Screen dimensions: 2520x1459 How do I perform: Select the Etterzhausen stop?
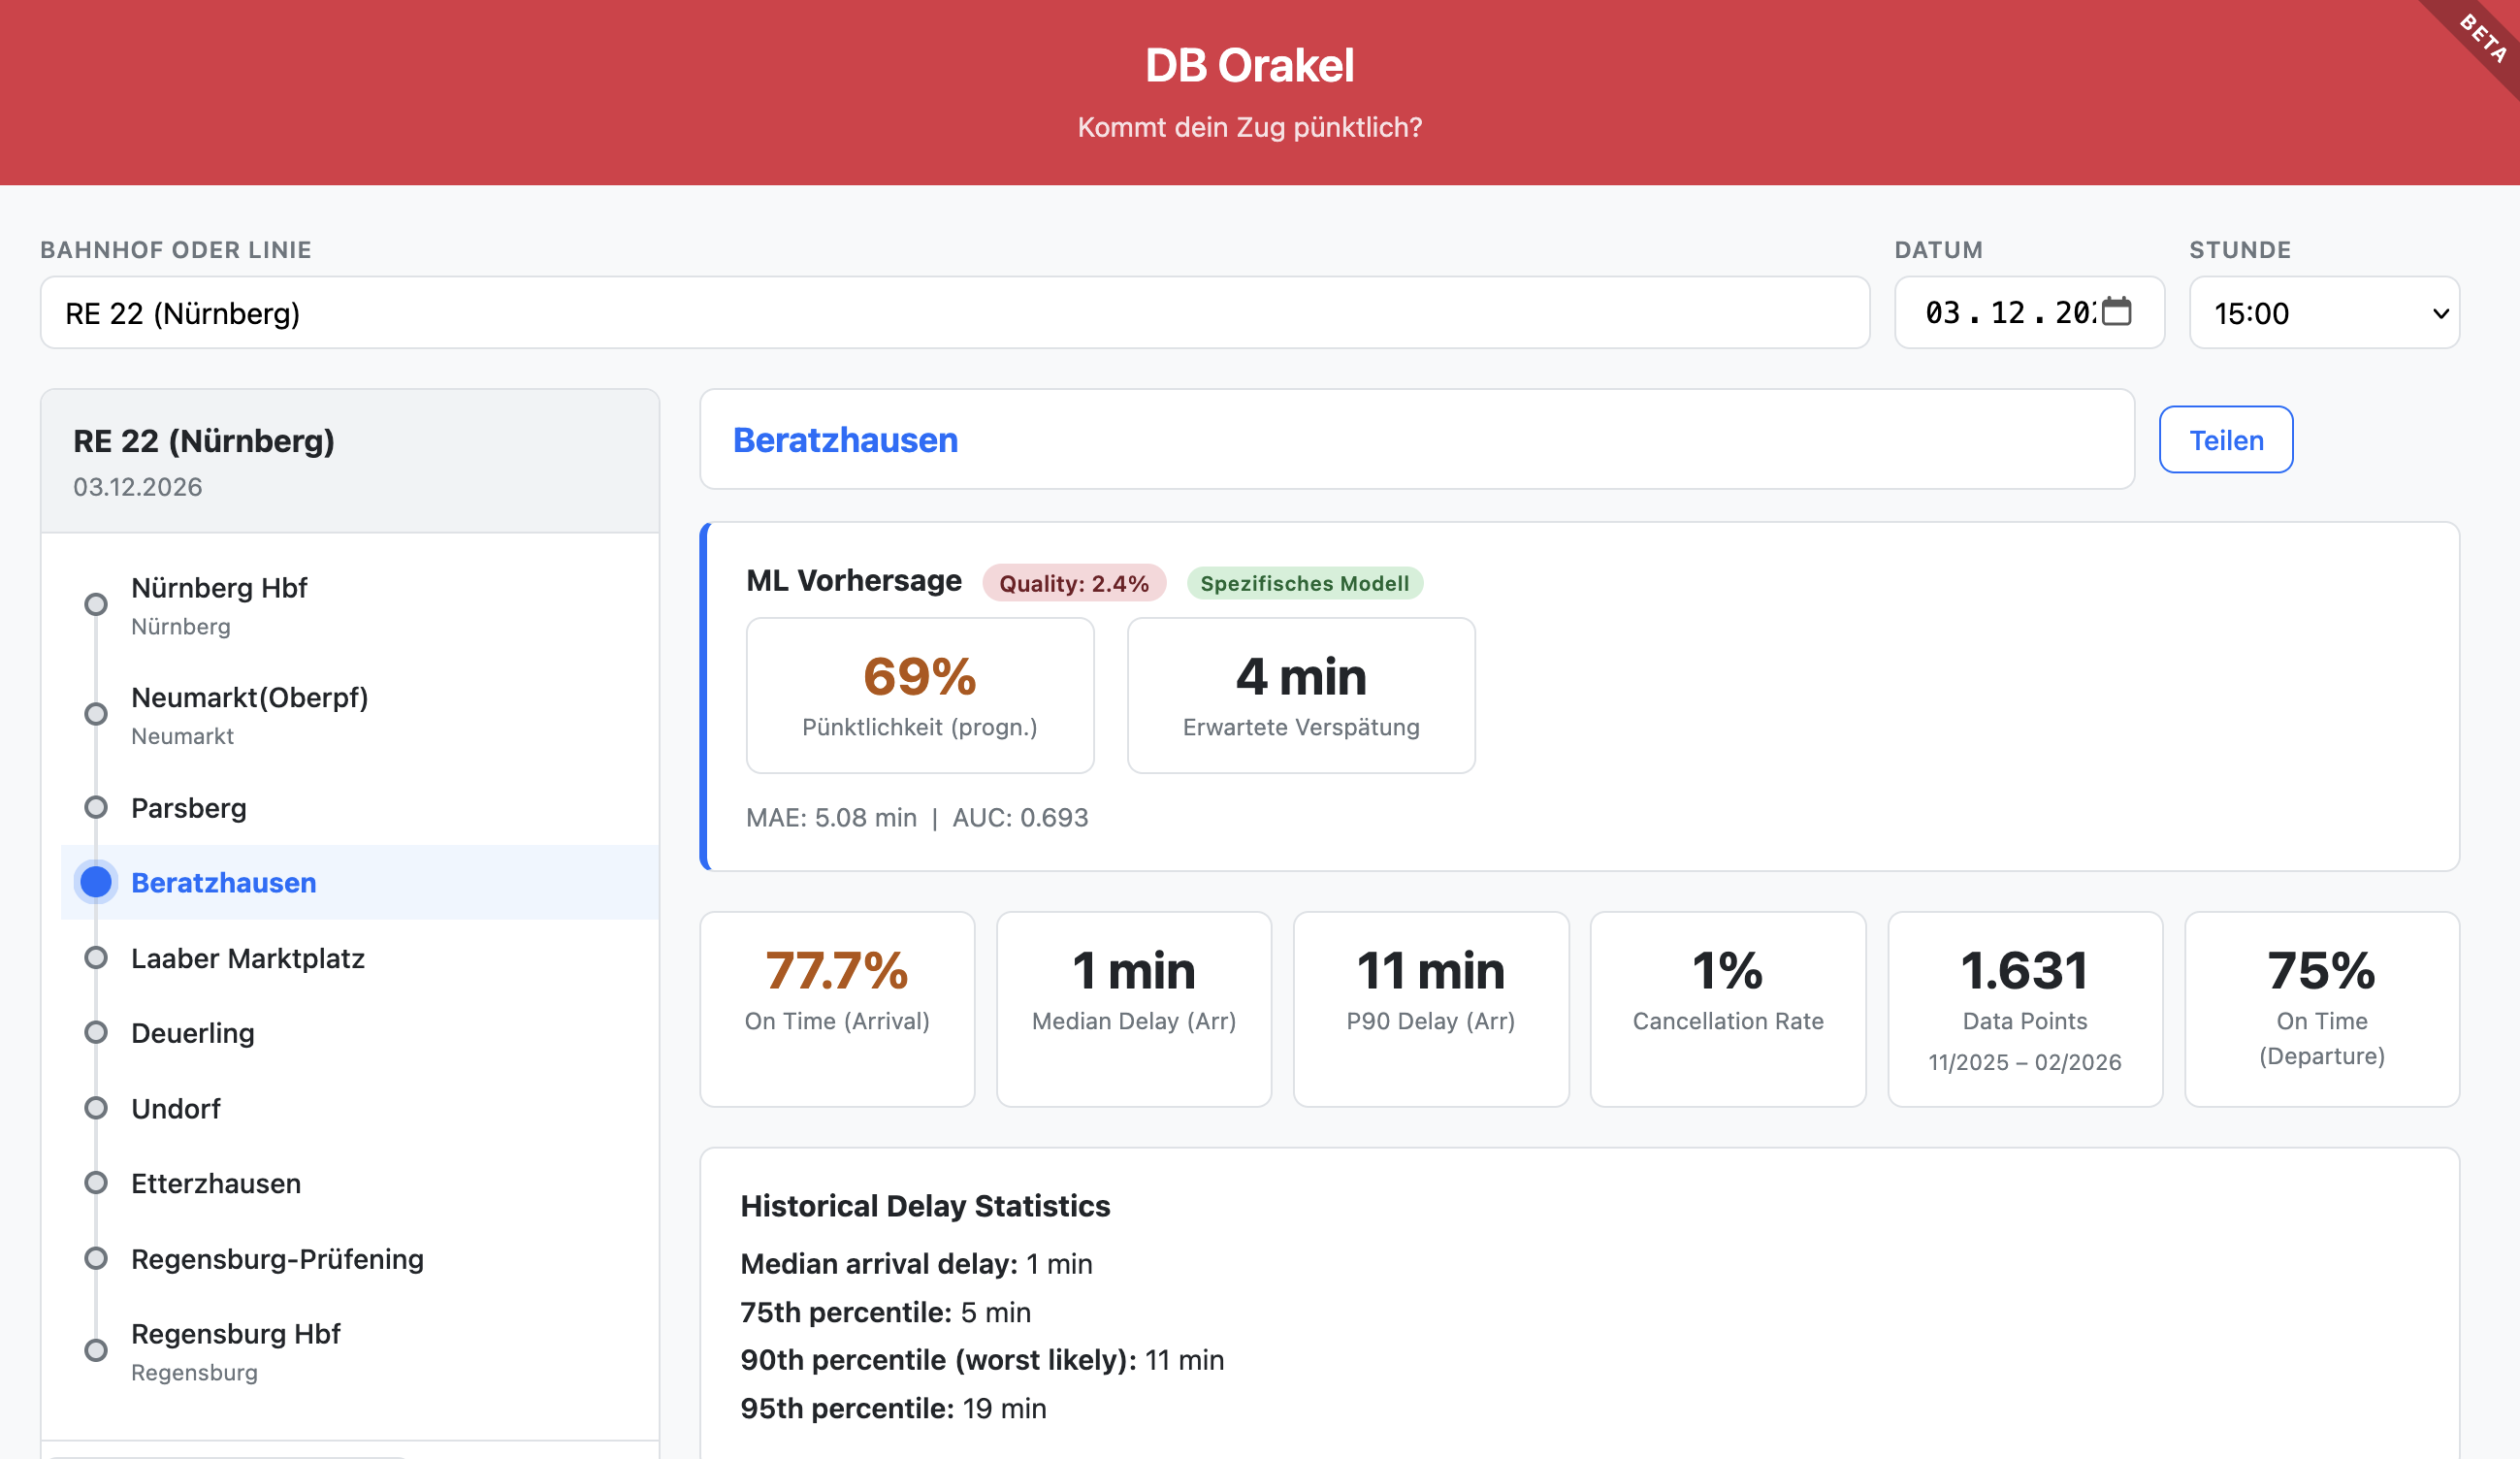216,1183
